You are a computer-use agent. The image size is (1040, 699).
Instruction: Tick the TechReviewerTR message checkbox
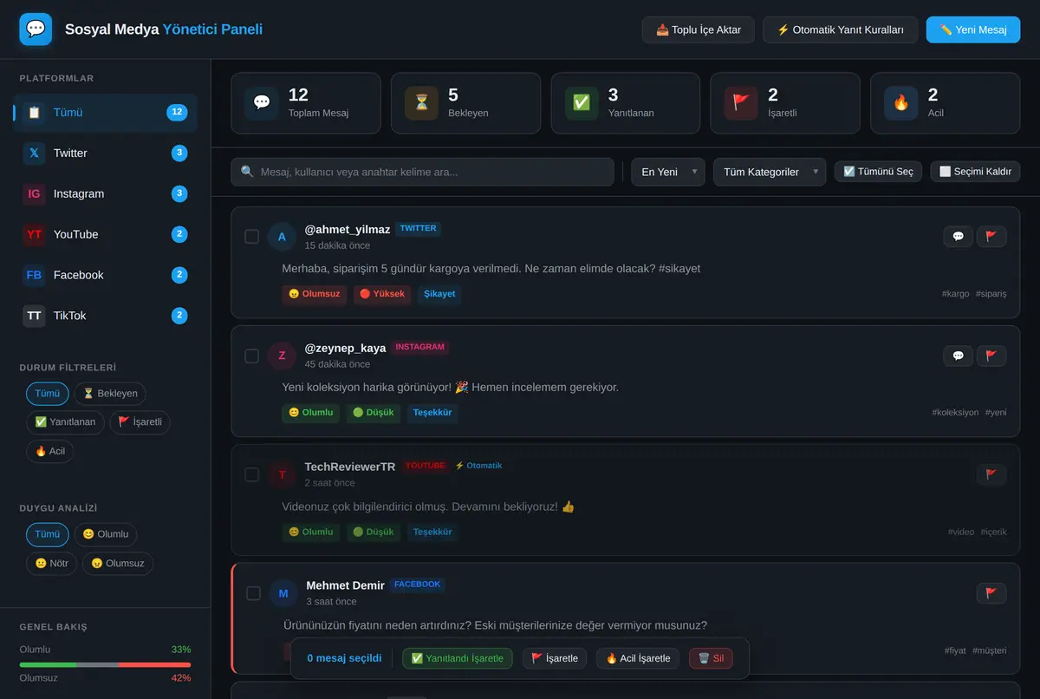252,474
